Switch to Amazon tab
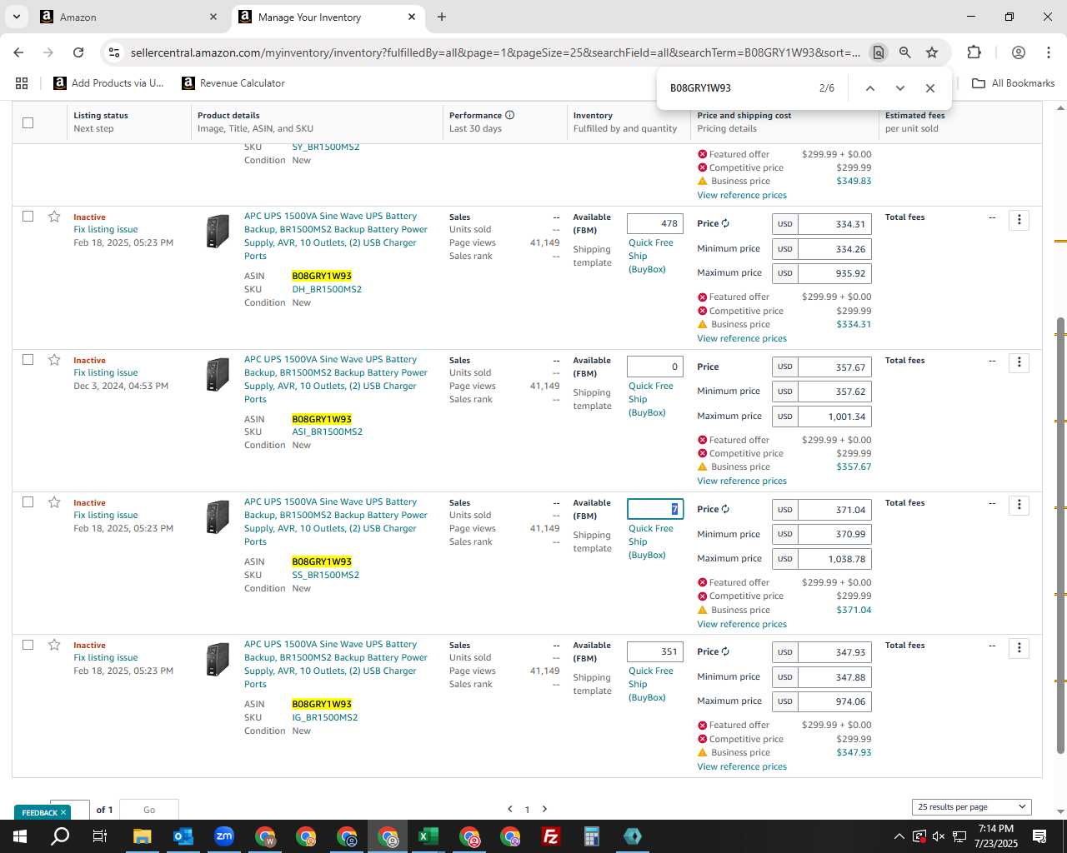Image resolution: width=1067 pixels, height=853 pixels. 129,17
